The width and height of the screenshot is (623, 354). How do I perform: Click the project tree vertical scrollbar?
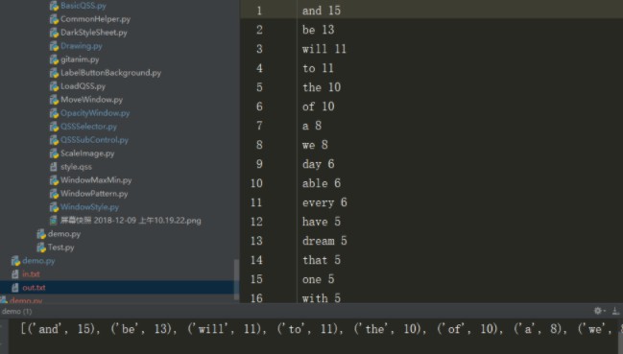236,279
